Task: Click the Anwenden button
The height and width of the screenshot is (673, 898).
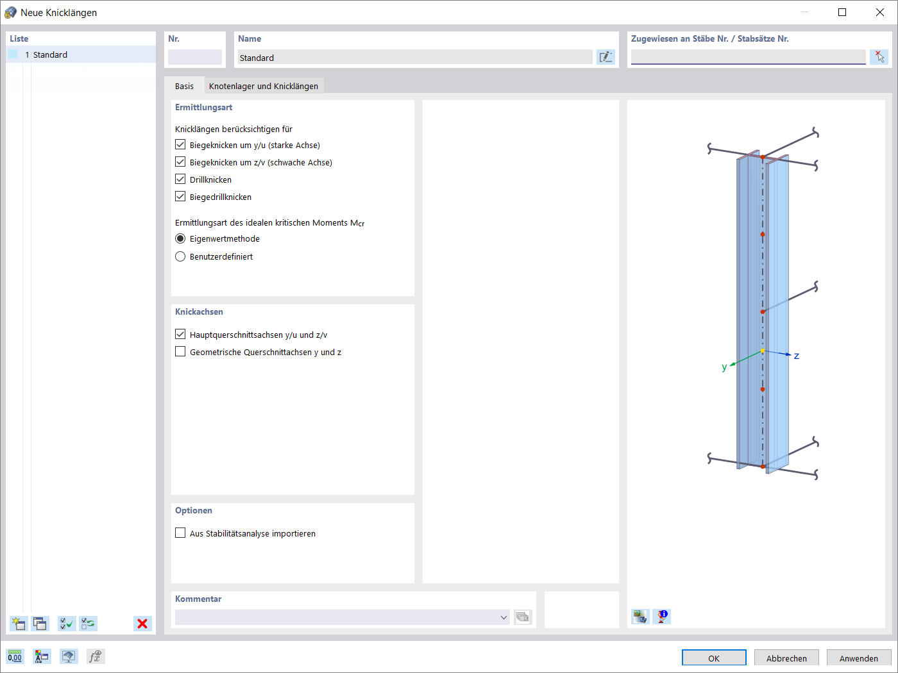Action: (859, 658)
